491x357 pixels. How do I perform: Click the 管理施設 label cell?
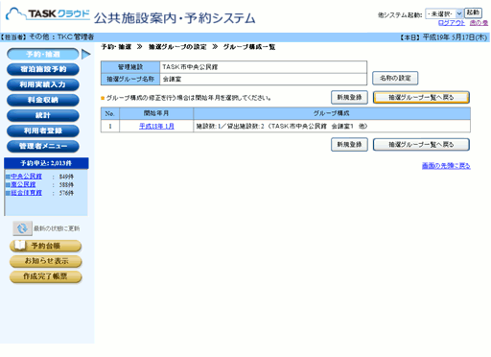[x=130, y=67]
